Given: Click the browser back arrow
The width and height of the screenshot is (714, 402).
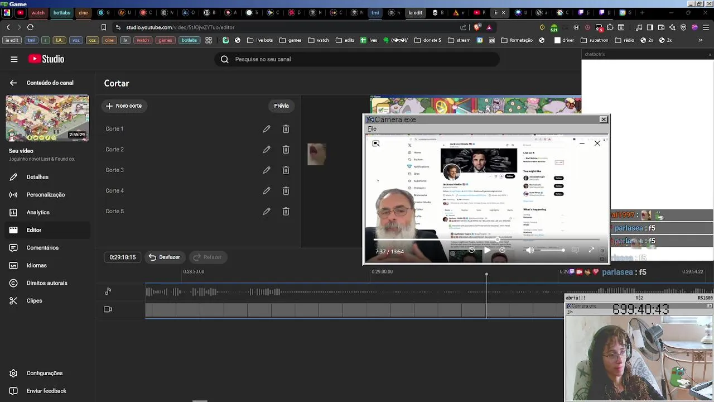Looking at the screenshot, I should pos(8,27).
